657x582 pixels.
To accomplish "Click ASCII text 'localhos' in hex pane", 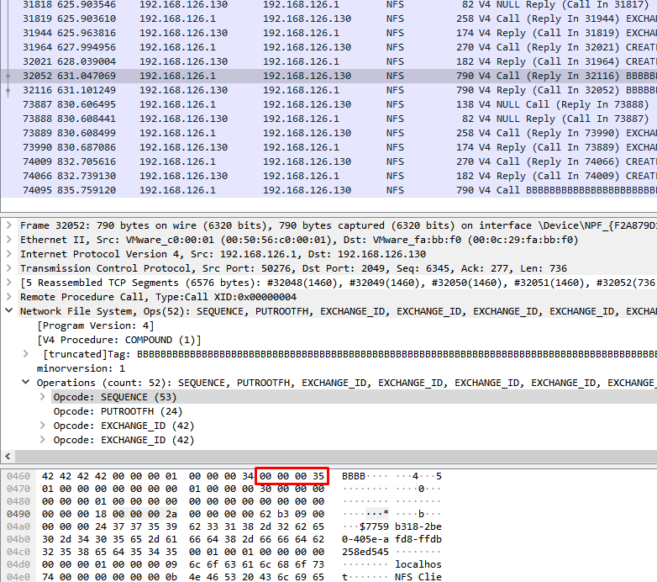I will click(x=418, y=564).
